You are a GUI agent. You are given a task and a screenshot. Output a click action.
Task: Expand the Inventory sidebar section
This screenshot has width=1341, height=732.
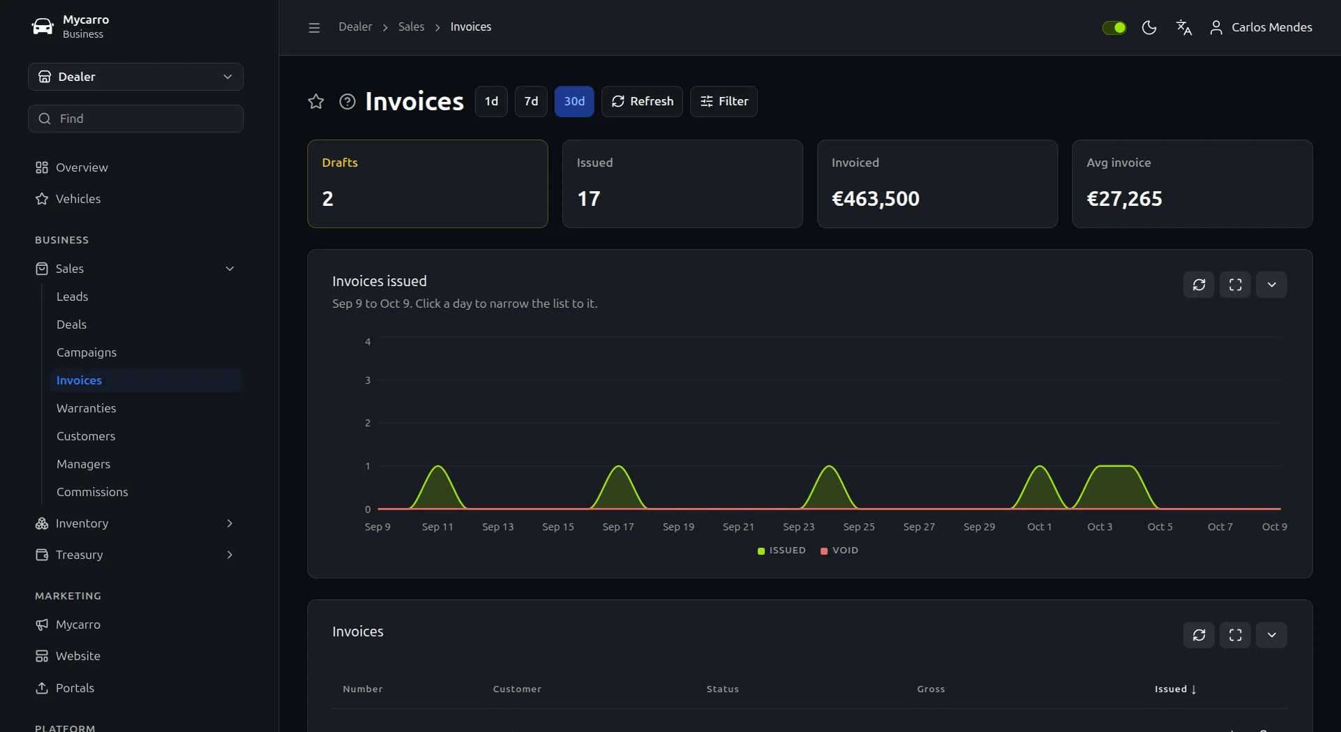click(x=230, y=523)
